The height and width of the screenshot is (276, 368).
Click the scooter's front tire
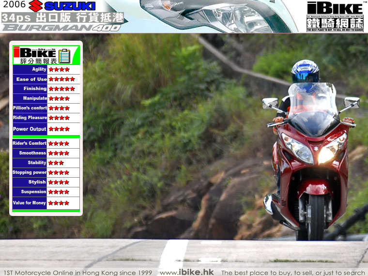316,218
